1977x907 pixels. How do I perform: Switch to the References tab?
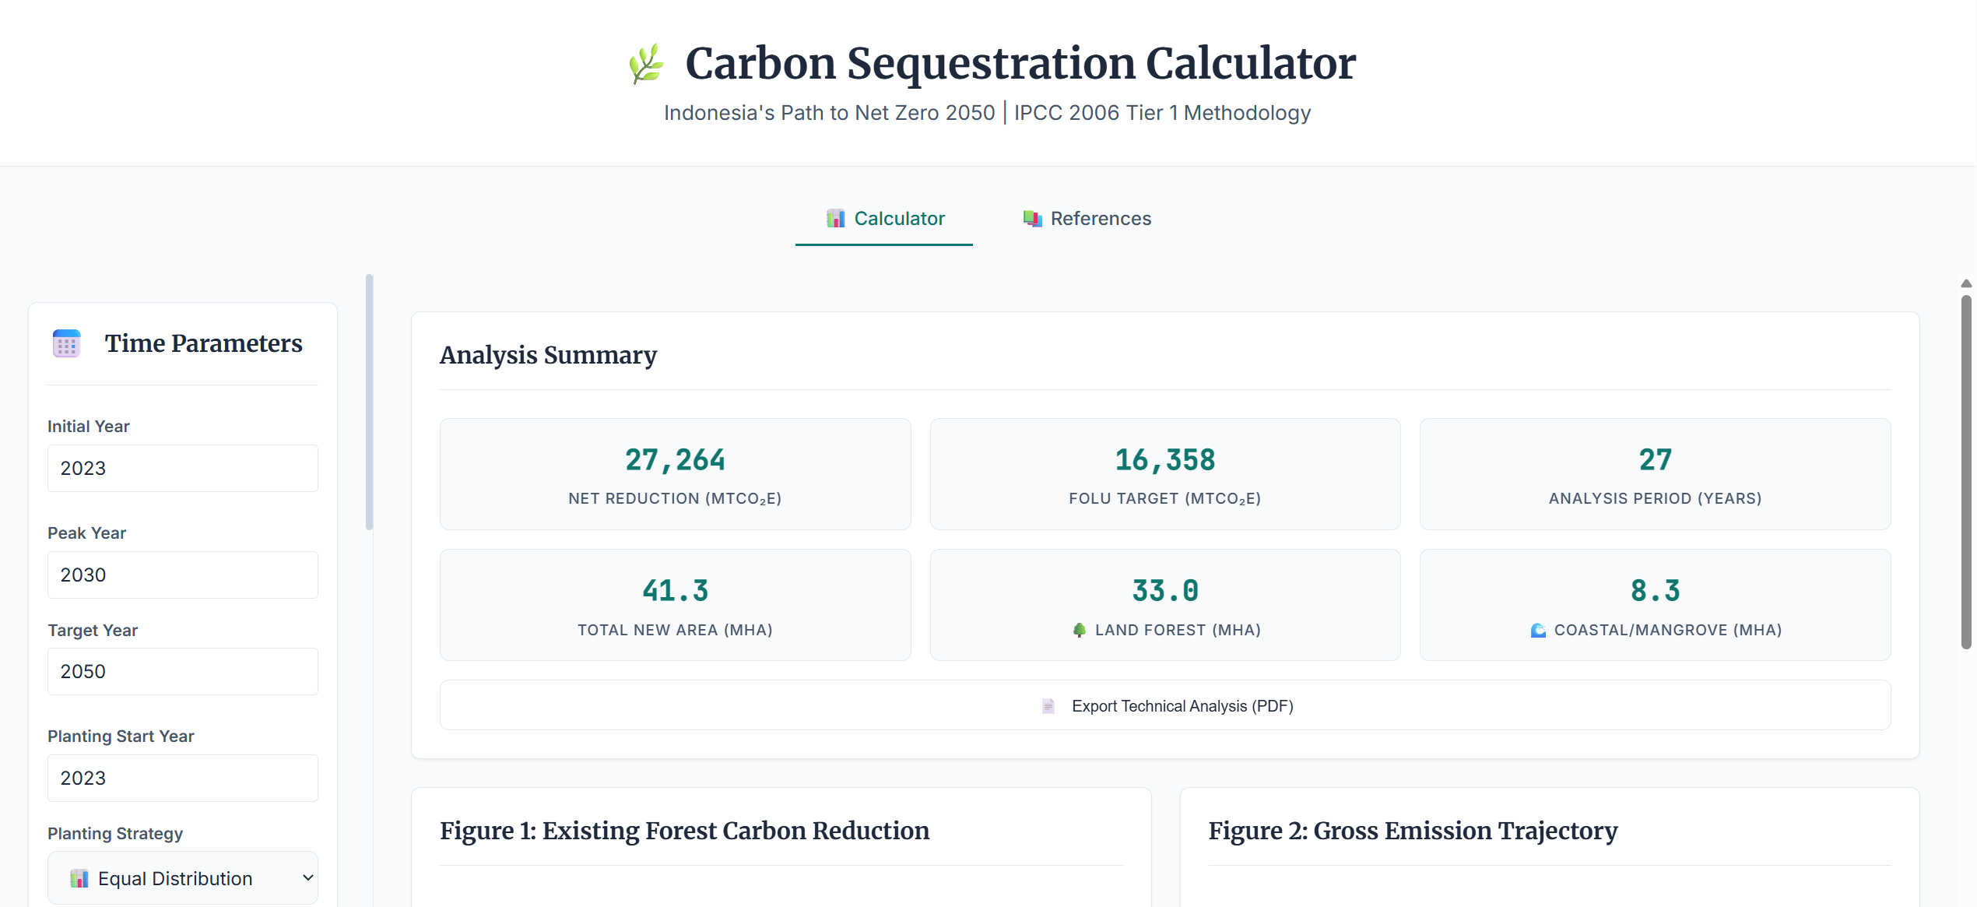pyautogui.click(x=1087, y=219)
